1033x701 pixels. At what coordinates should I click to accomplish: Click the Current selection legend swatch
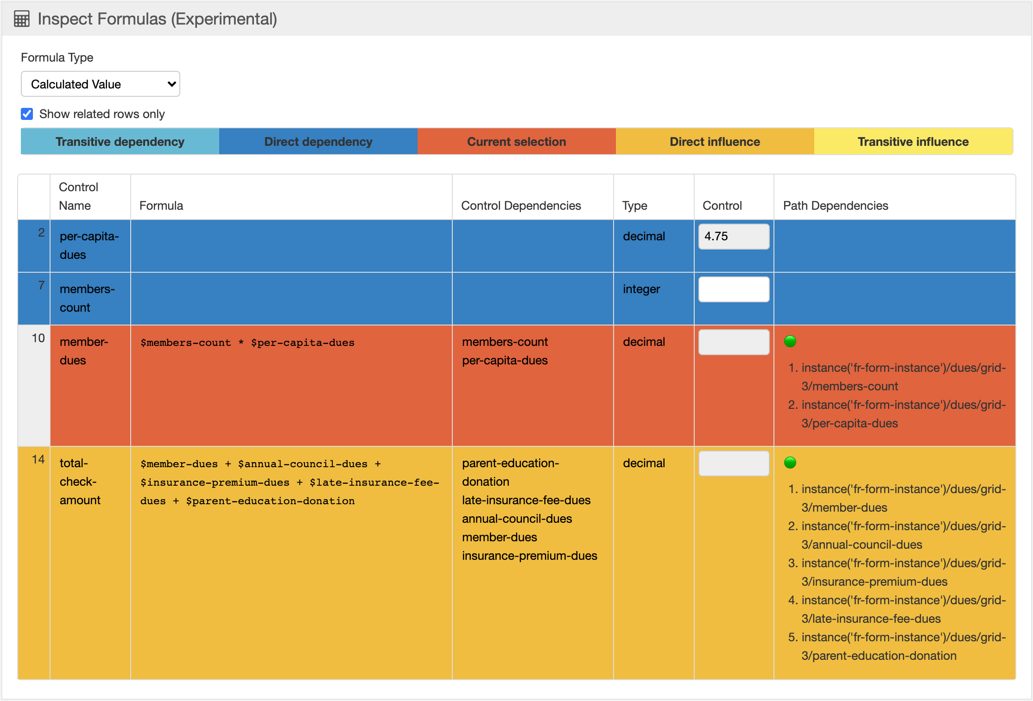[517, 142]
